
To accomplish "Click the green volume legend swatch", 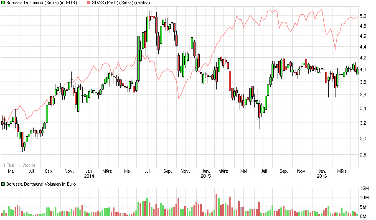I will 3,184.
